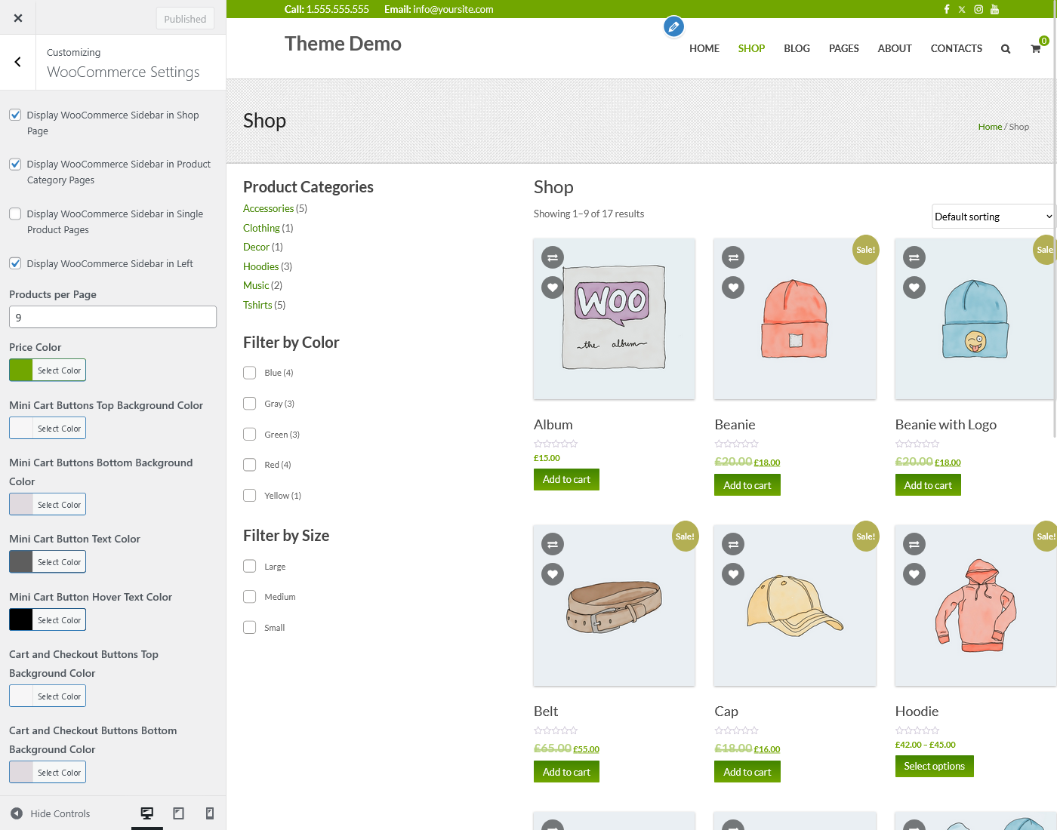Open the Accessories category link
Image resolution: width=1057 pixels, height=830 pixels.
click(268, 208)
